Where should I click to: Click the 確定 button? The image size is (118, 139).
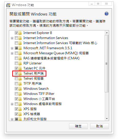[78, 126]
